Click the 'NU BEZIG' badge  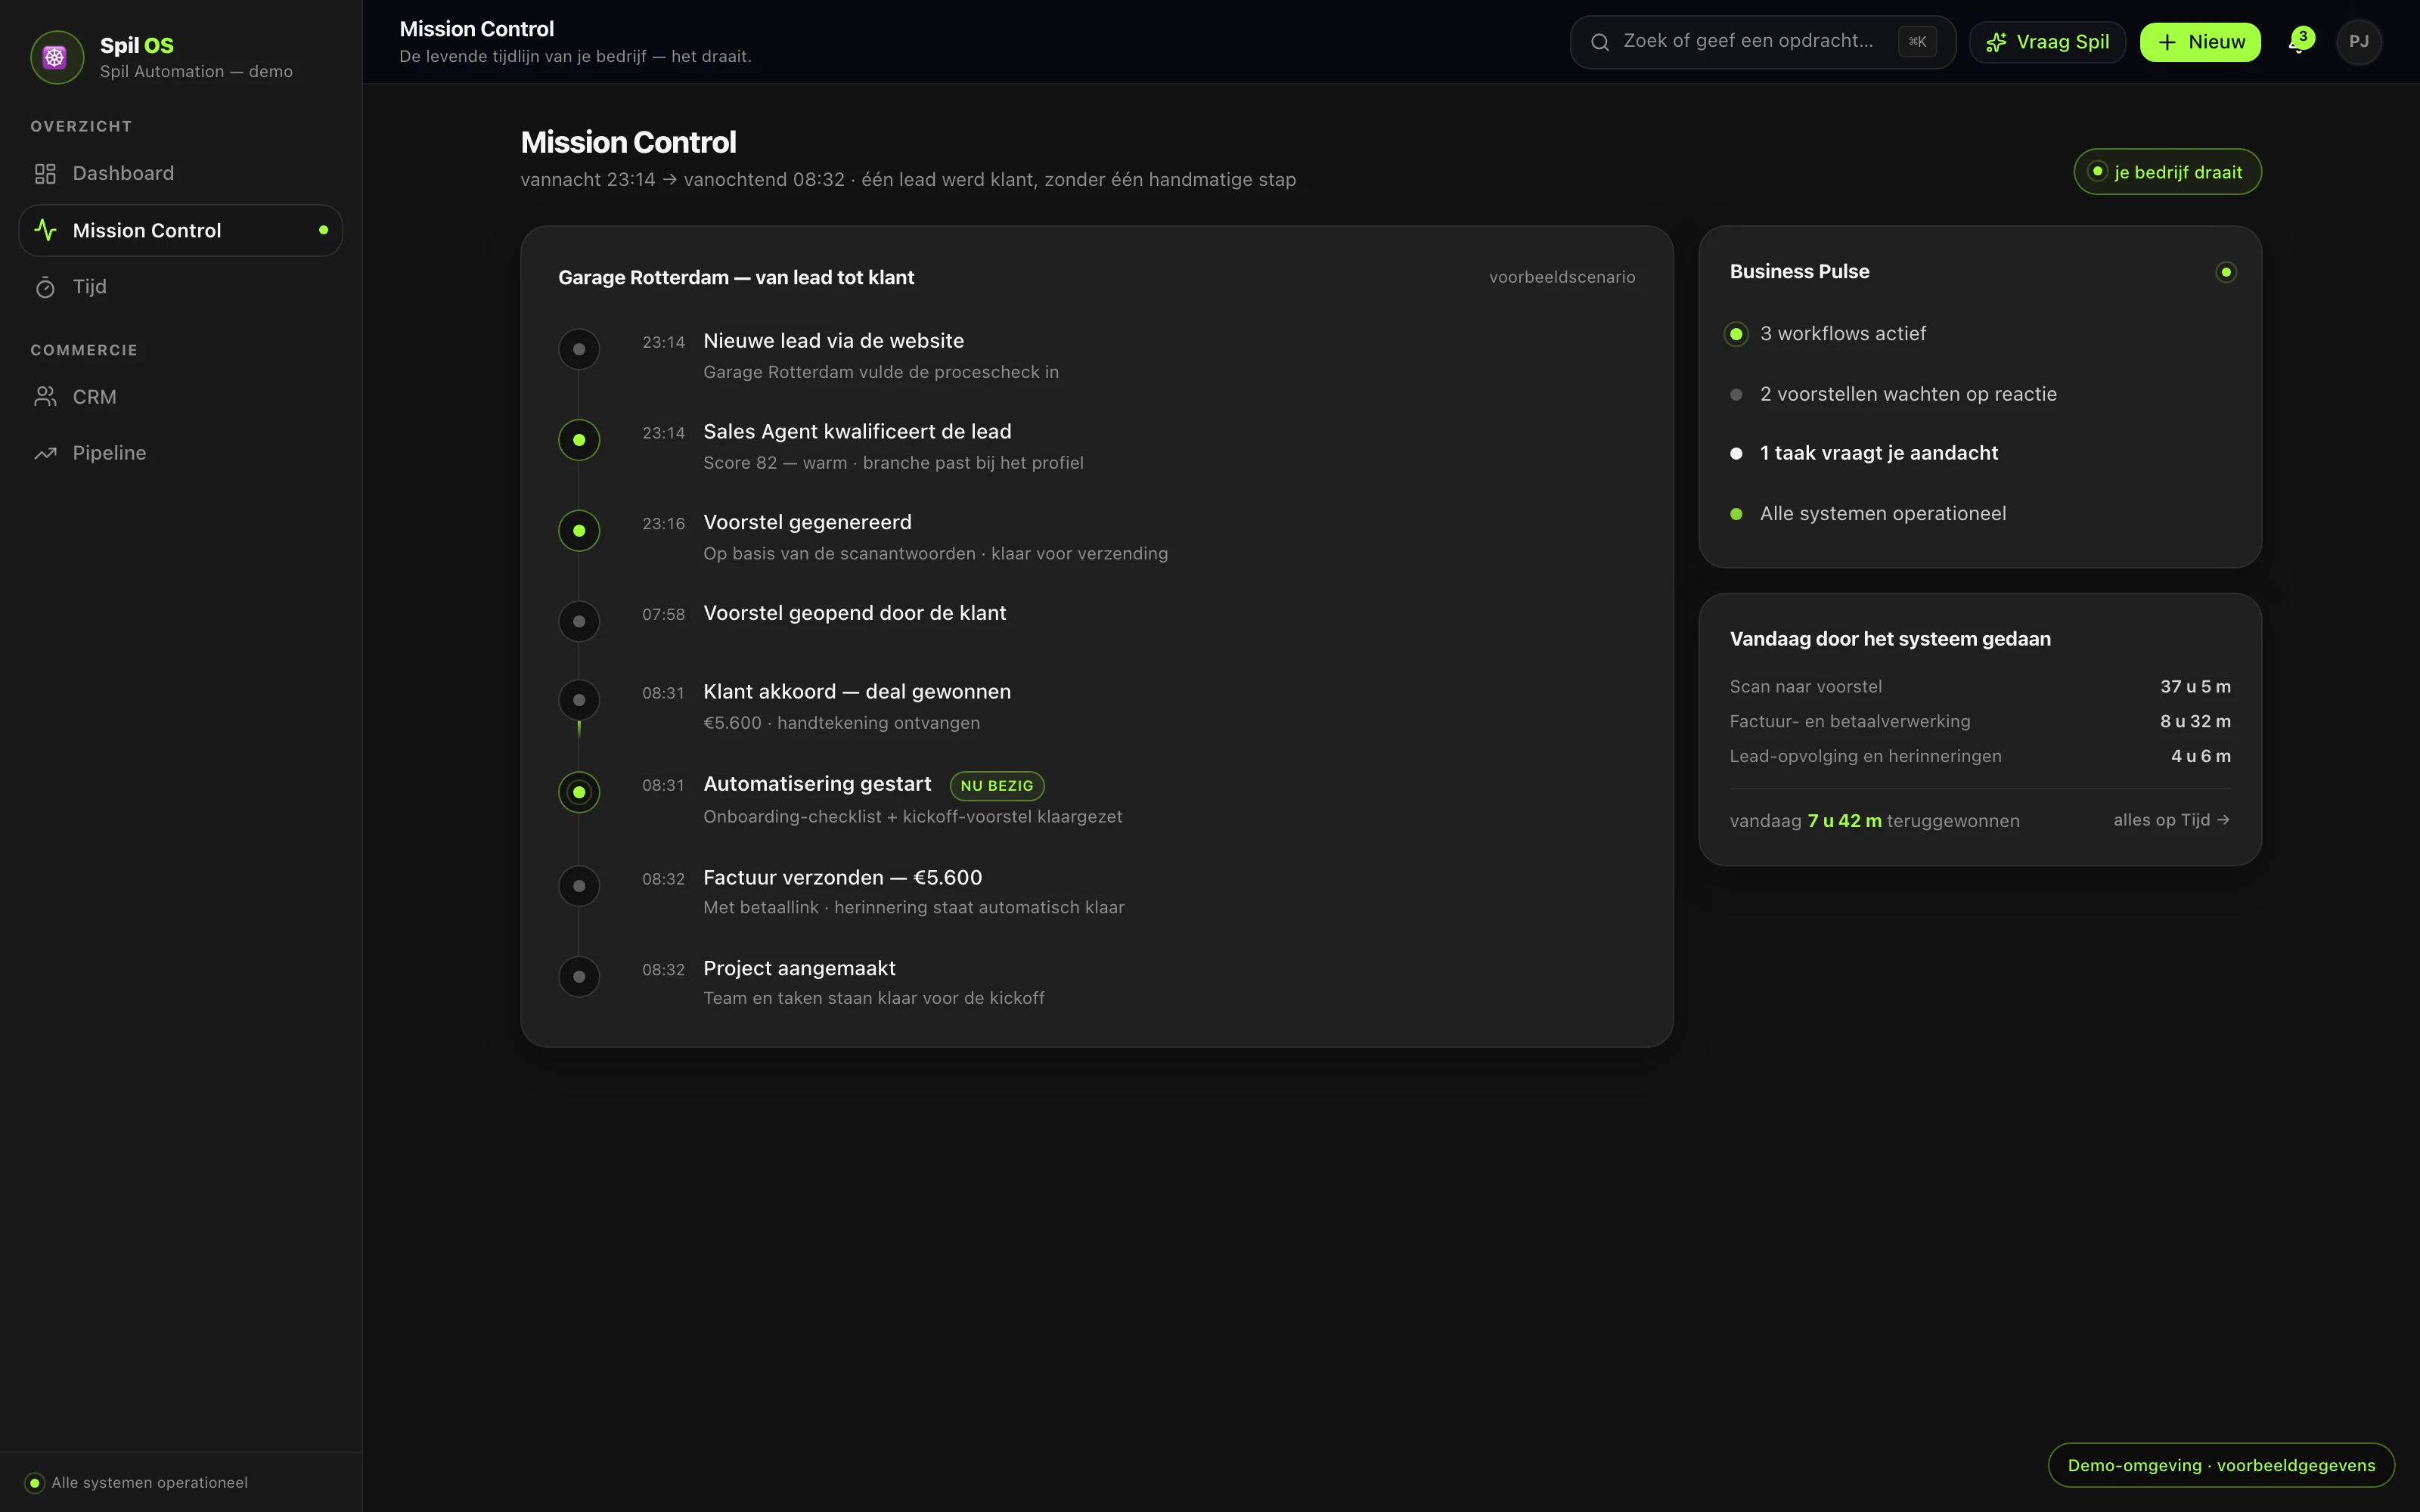coord(997,786)
